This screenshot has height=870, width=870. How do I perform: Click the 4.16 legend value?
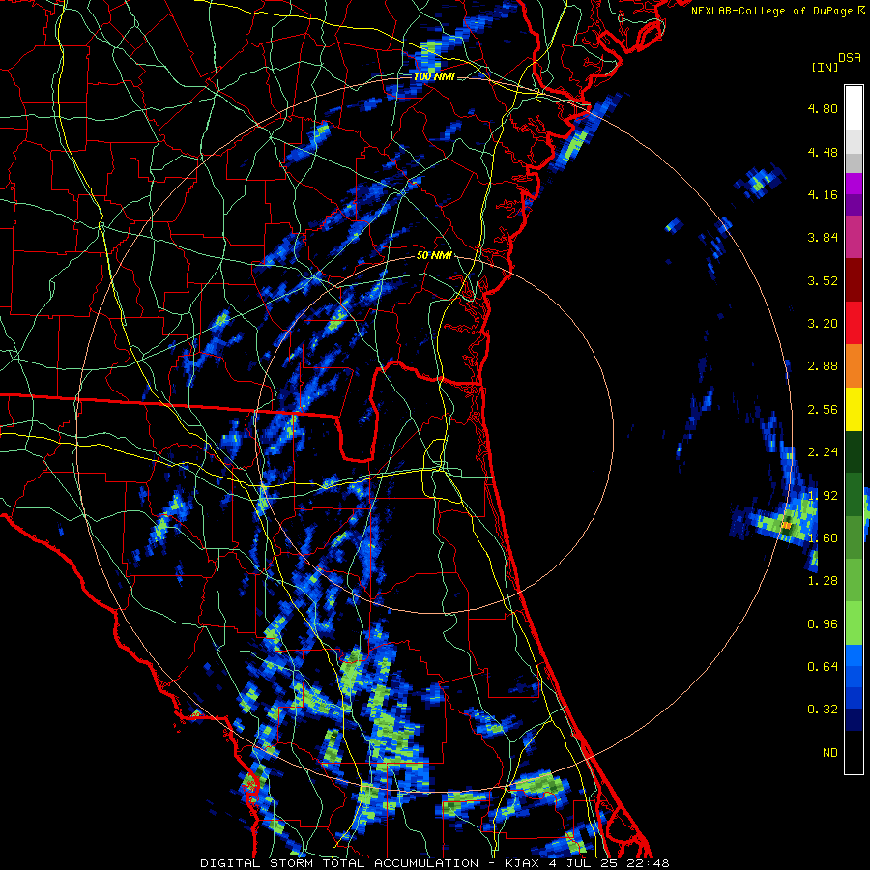coord(823,194)
